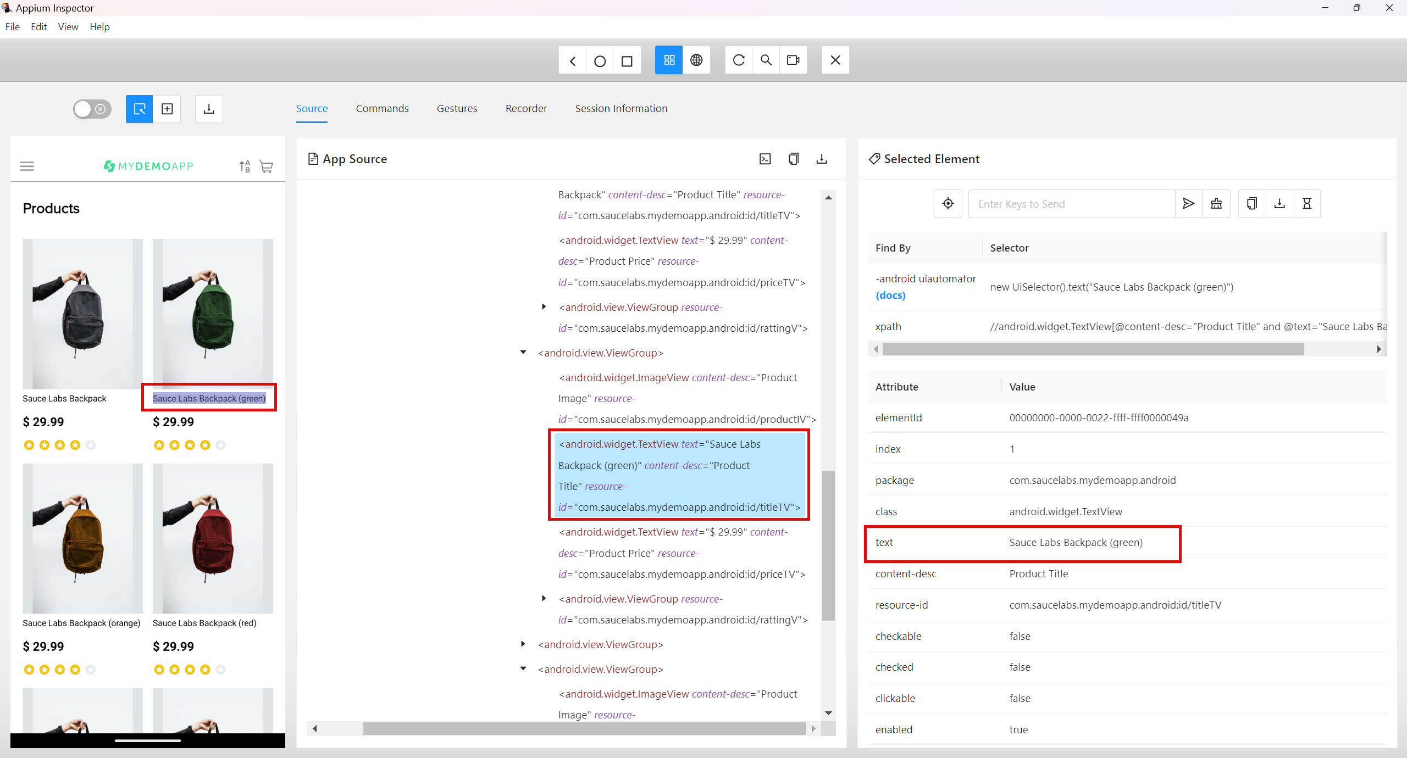Image resolution: width=1407 pixels, height=758 pixels.
Task: Copy XML source to clipboard
Action: [793, 159]
